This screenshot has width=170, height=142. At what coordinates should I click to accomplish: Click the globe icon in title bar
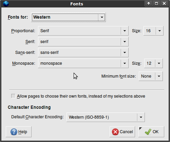pos(6,4)
